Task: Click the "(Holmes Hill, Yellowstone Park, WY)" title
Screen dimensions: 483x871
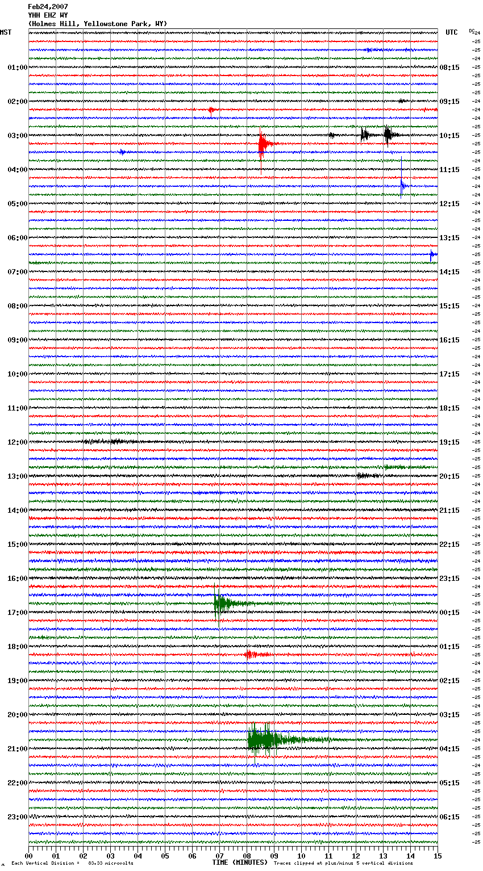Action: pyautogui.click(x=98, y=24)
